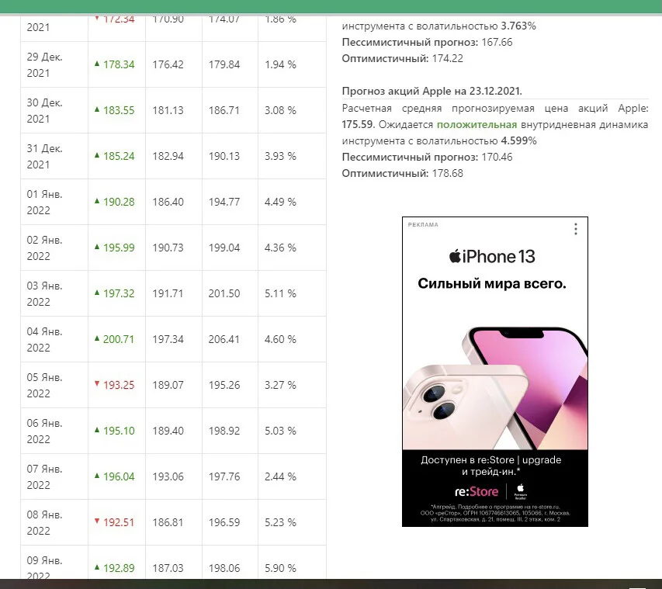Click the red down arrow beside 193.25

[x=97, y=384]
